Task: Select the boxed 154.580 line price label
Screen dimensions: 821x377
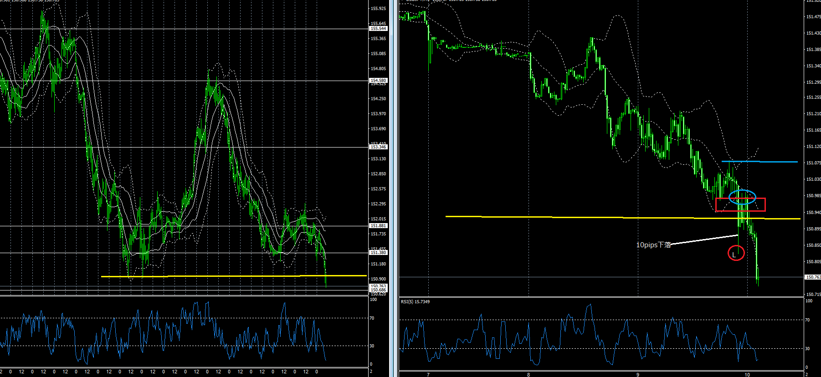Action: click(x=378, y=81)
